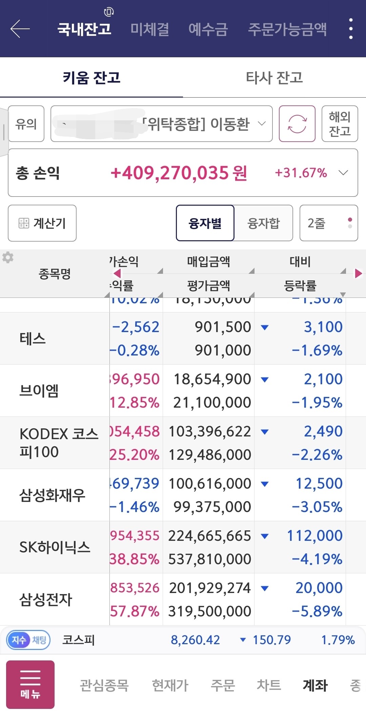366x715 pixels.
Task: Tap the 유의 button
Action: pos(26,124)
